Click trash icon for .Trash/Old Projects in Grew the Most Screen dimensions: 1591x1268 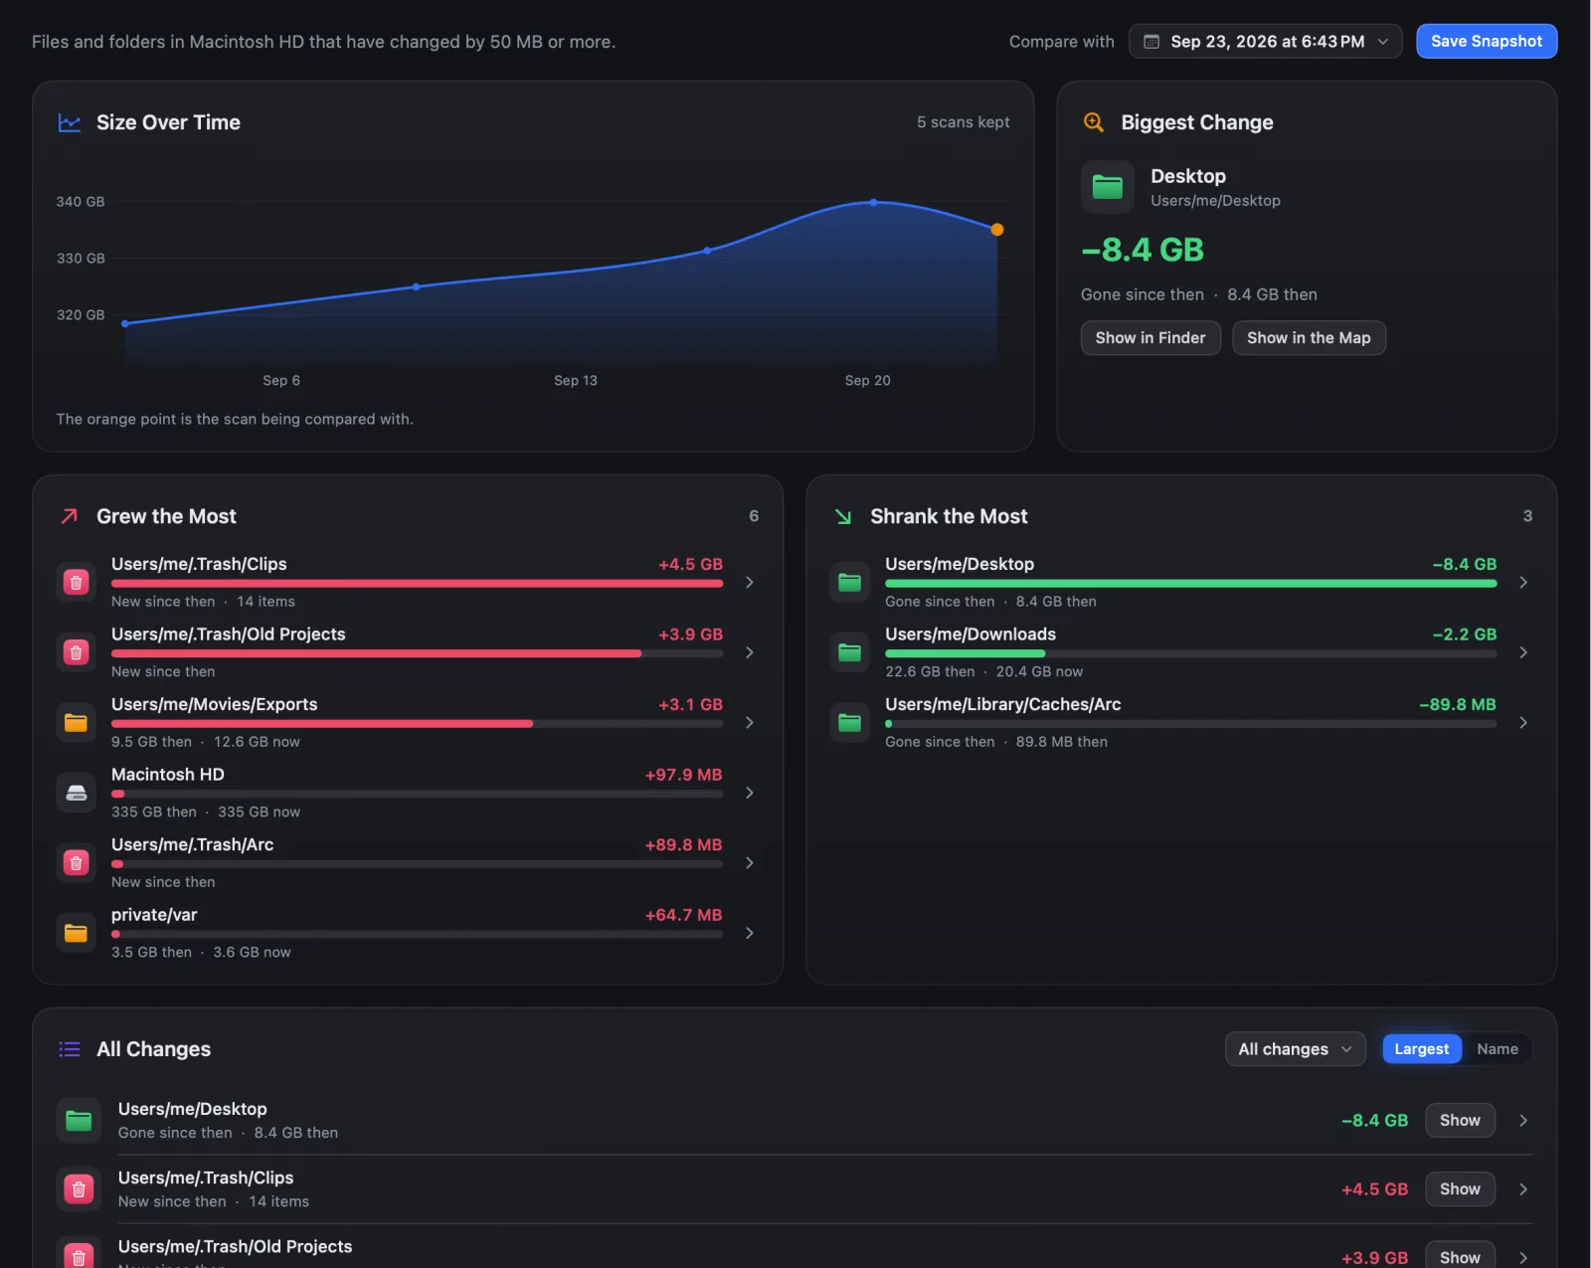click(x=77, y=652)
